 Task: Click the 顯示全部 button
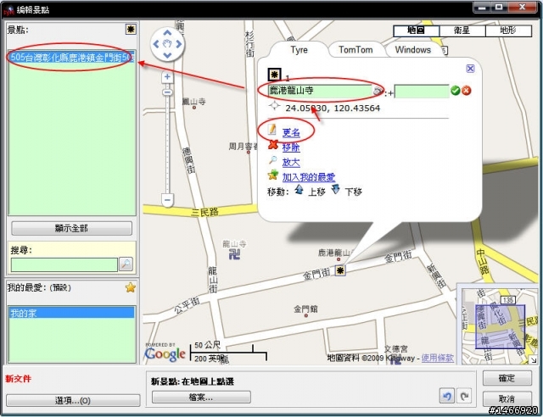(x=71, y=228)
